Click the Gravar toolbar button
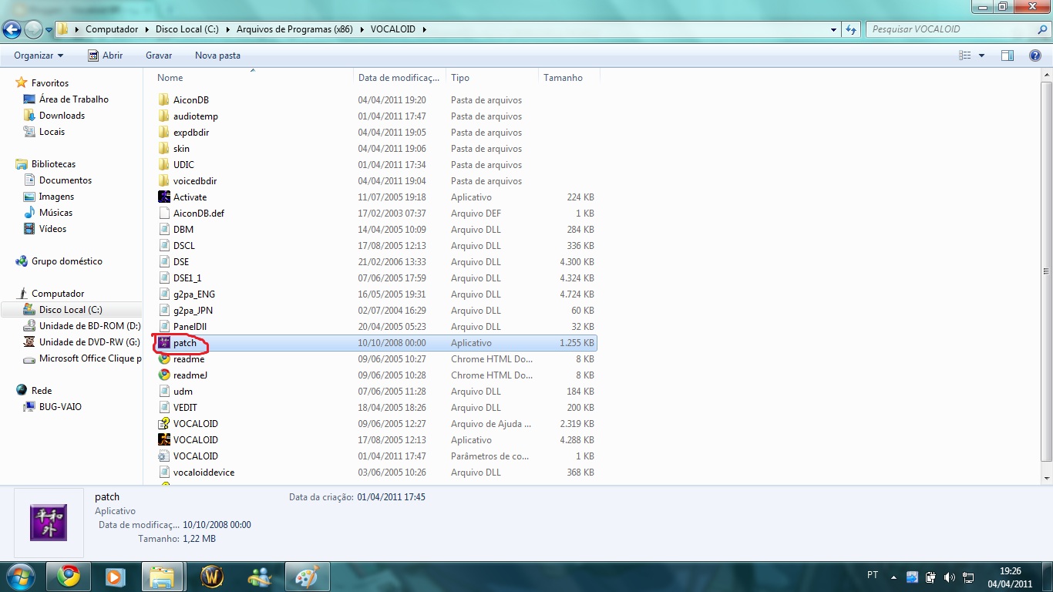Image resolution: width=1053 pixels, height=592 pixels. tap(159, 55)
